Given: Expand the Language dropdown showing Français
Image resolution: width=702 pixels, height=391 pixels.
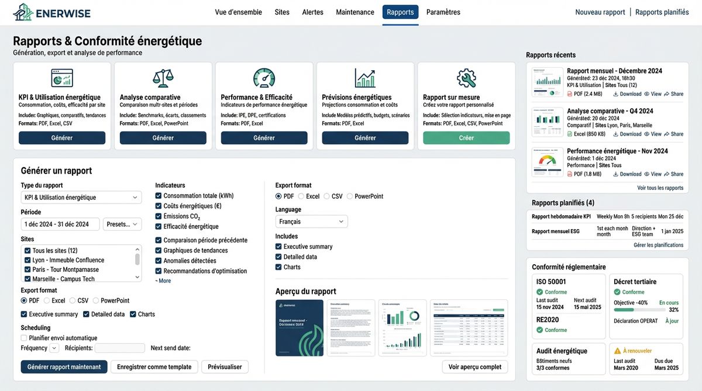Looking at the screenshot, I should click(311, 222).
